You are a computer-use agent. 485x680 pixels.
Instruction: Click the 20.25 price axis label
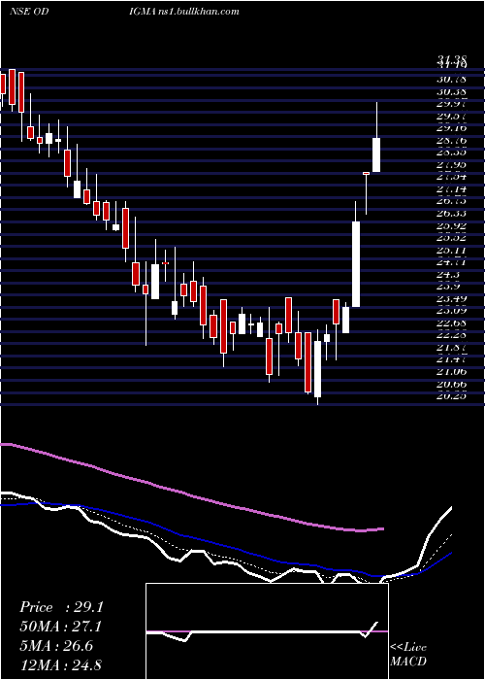pyautogui.click(x=451, y=396)
